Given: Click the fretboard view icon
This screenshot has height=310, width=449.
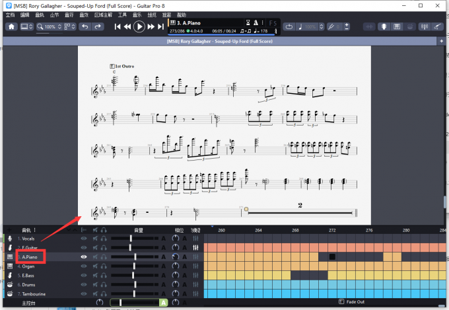Looking at the screenshot, I should point(382,26).
